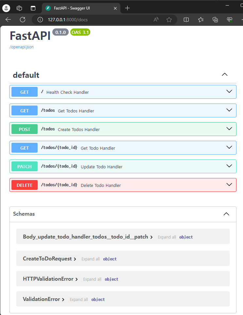Open the tab actions menu icon

[33, 8]
